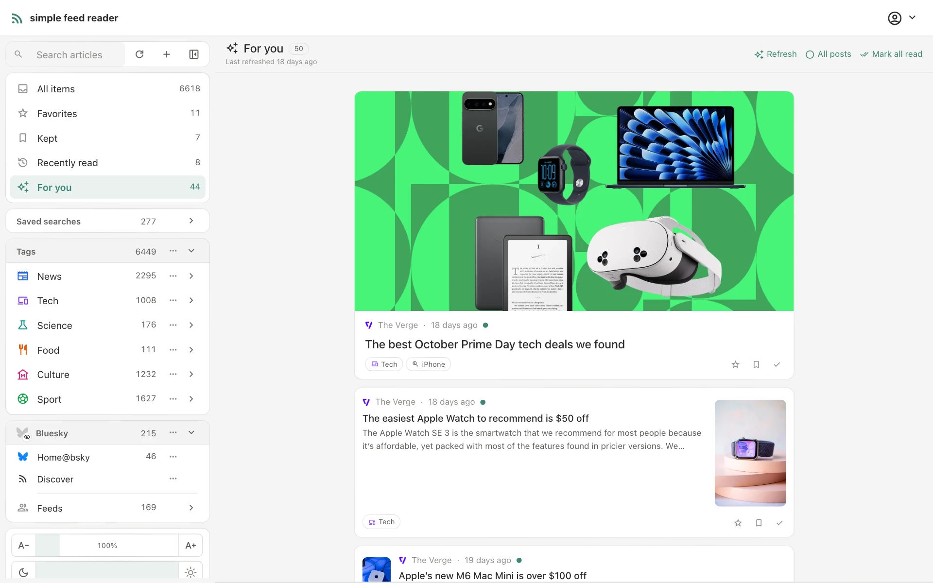933x583 pixels.
Task: Click the 100% font size slider
Action: 107,546
